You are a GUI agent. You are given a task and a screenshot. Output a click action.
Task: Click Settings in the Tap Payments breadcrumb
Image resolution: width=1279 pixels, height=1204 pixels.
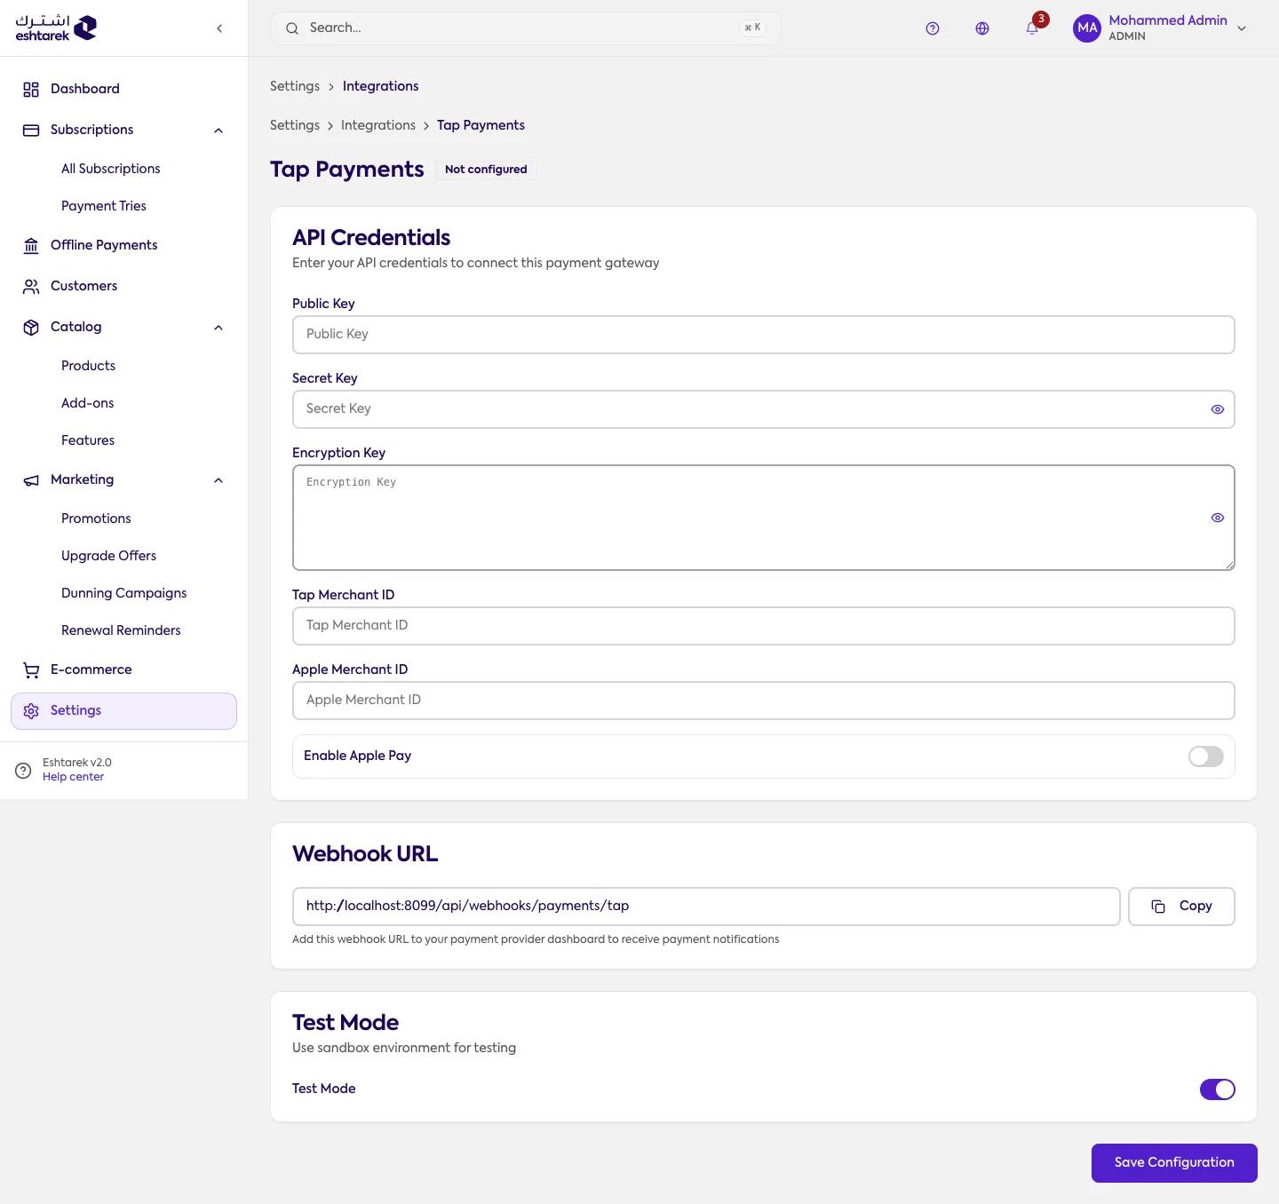coord(295,125)
